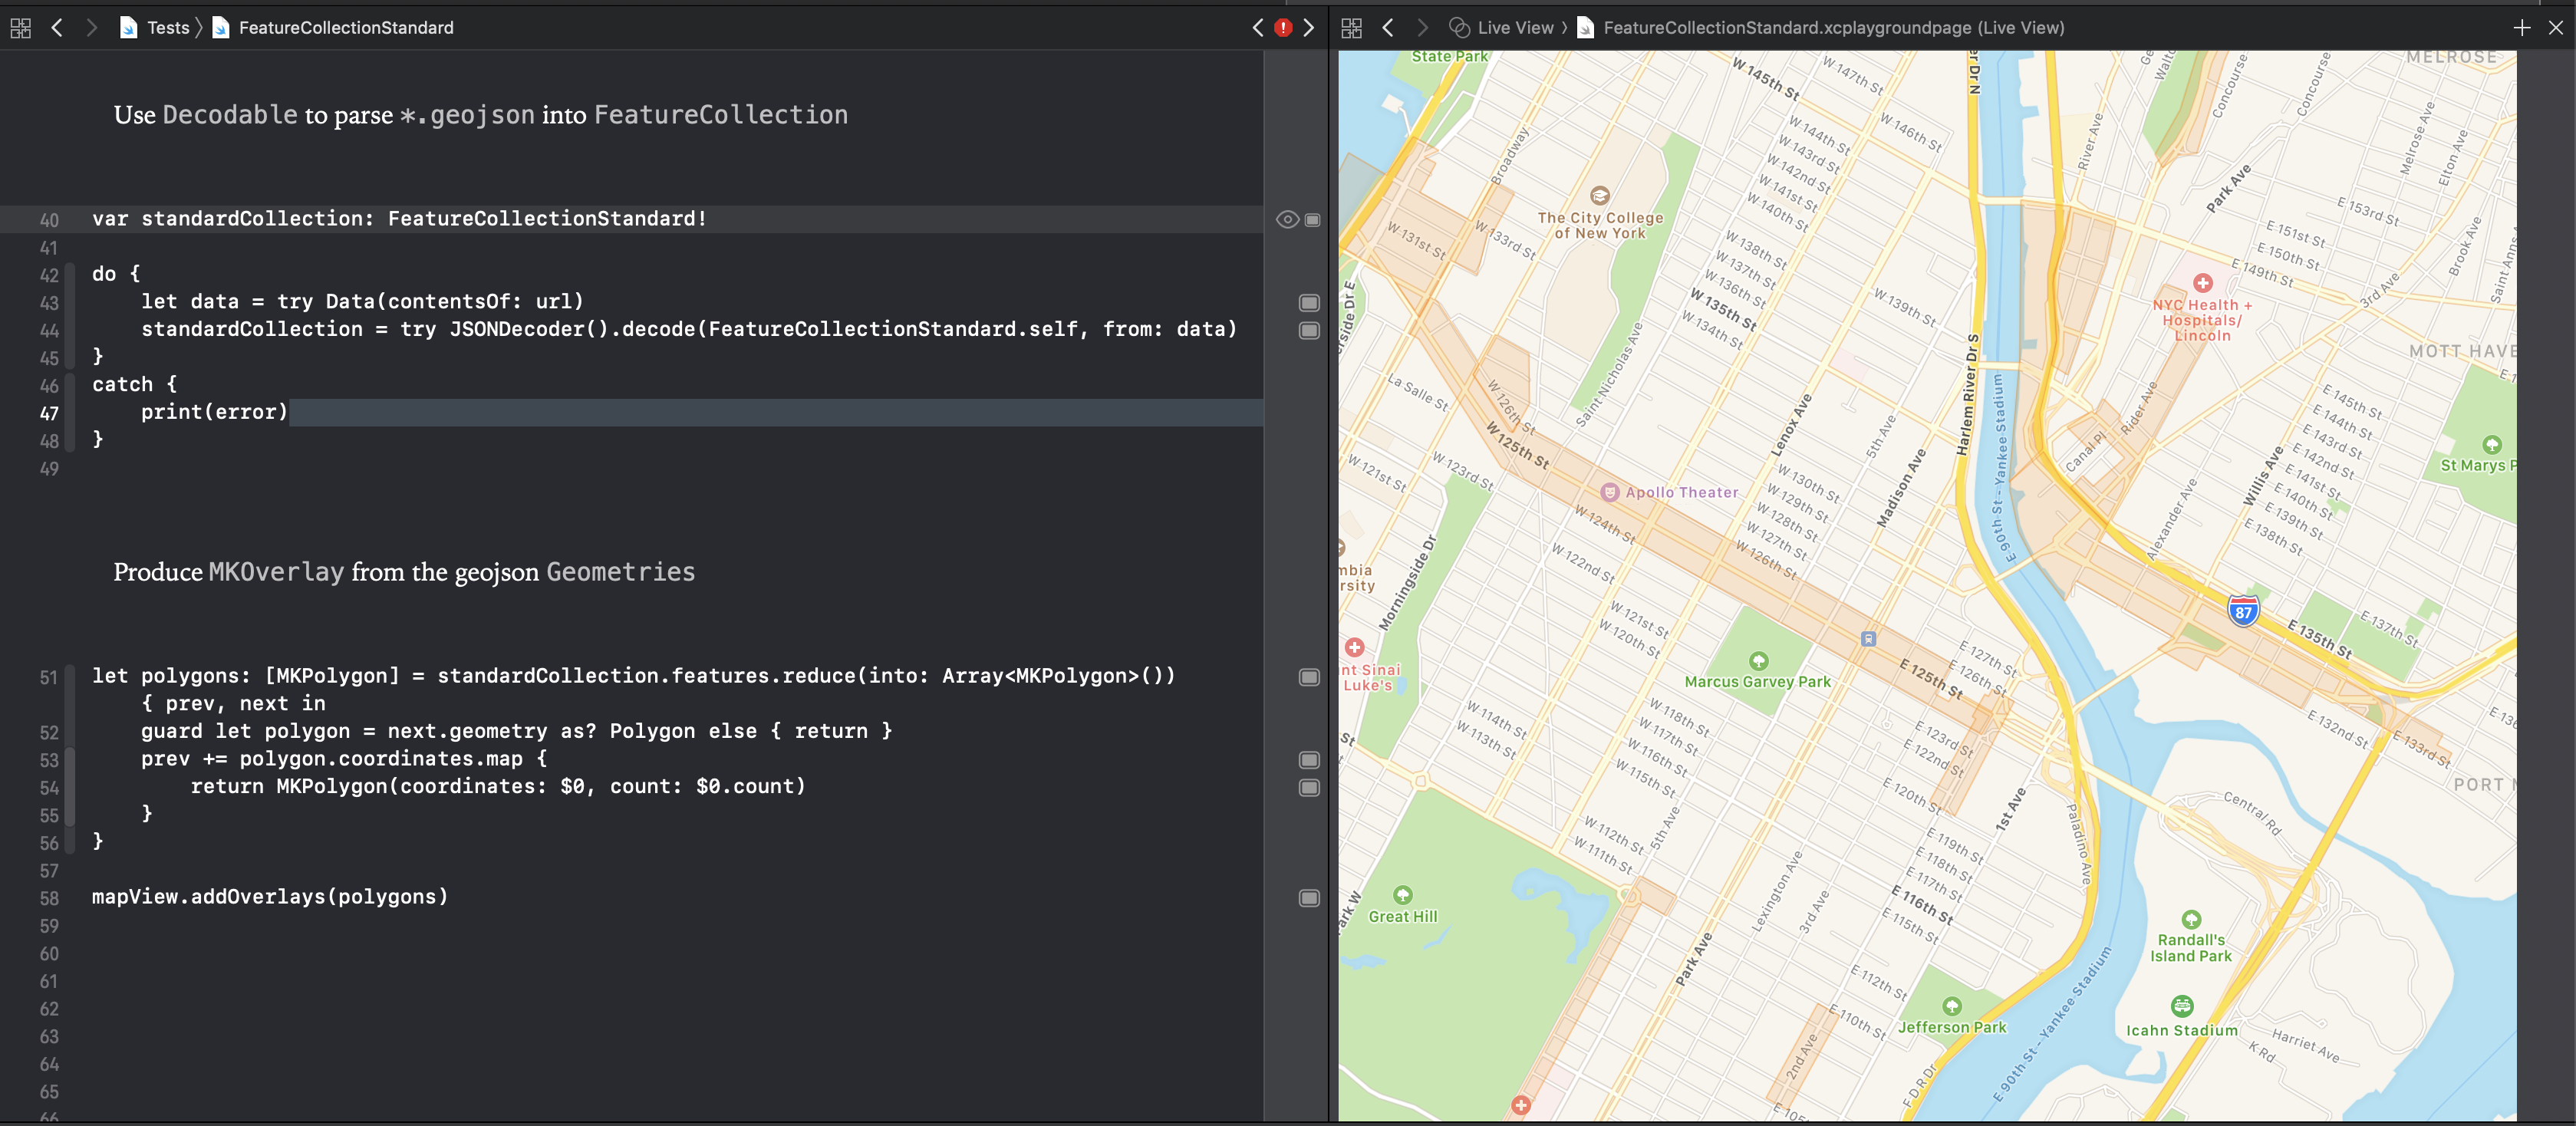Go back in Live View editor history
The width and height of the screenshot is (2576, 1126).
point(1388,28)
